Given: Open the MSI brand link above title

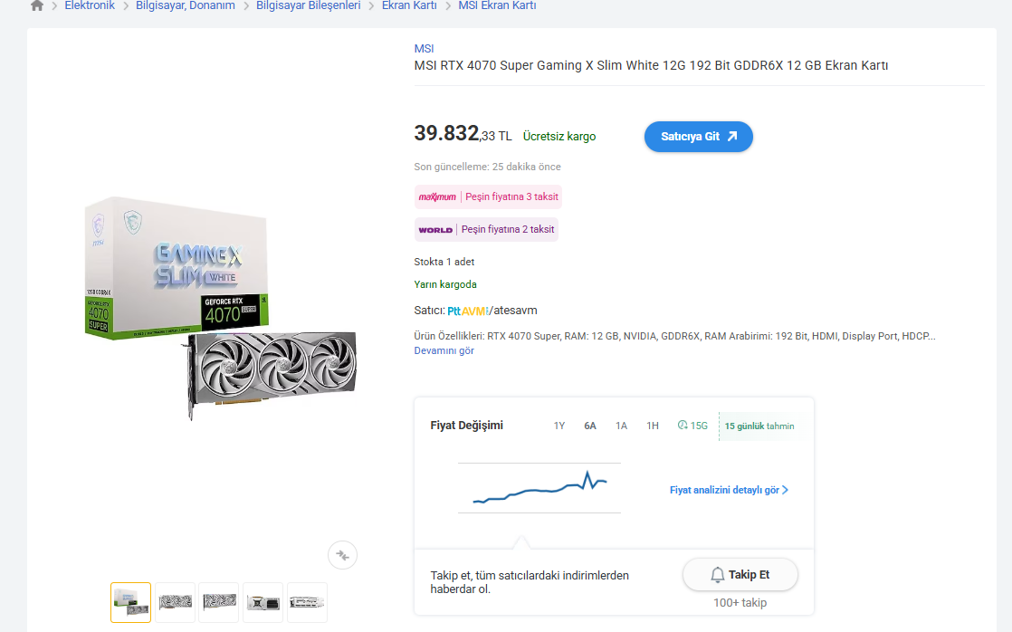Looking at the screenshot, I should [424, 48].
